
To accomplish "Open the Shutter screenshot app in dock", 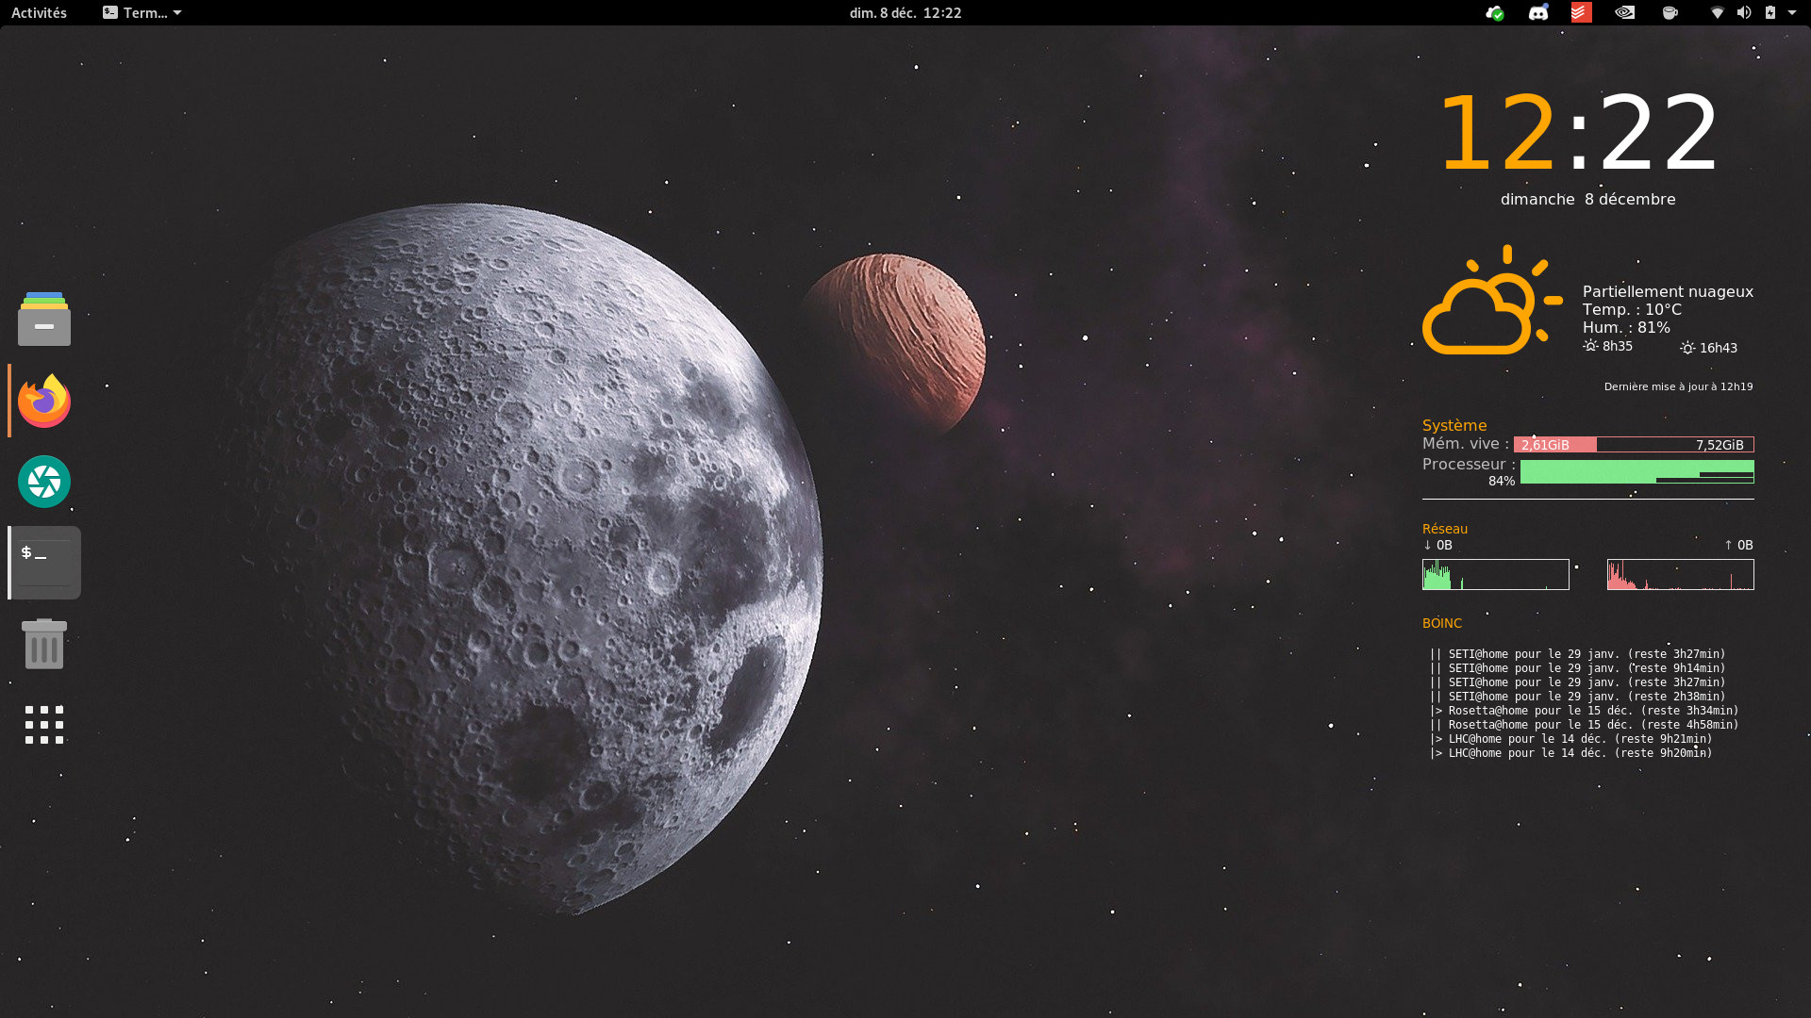I will click(x=44, y=482).
